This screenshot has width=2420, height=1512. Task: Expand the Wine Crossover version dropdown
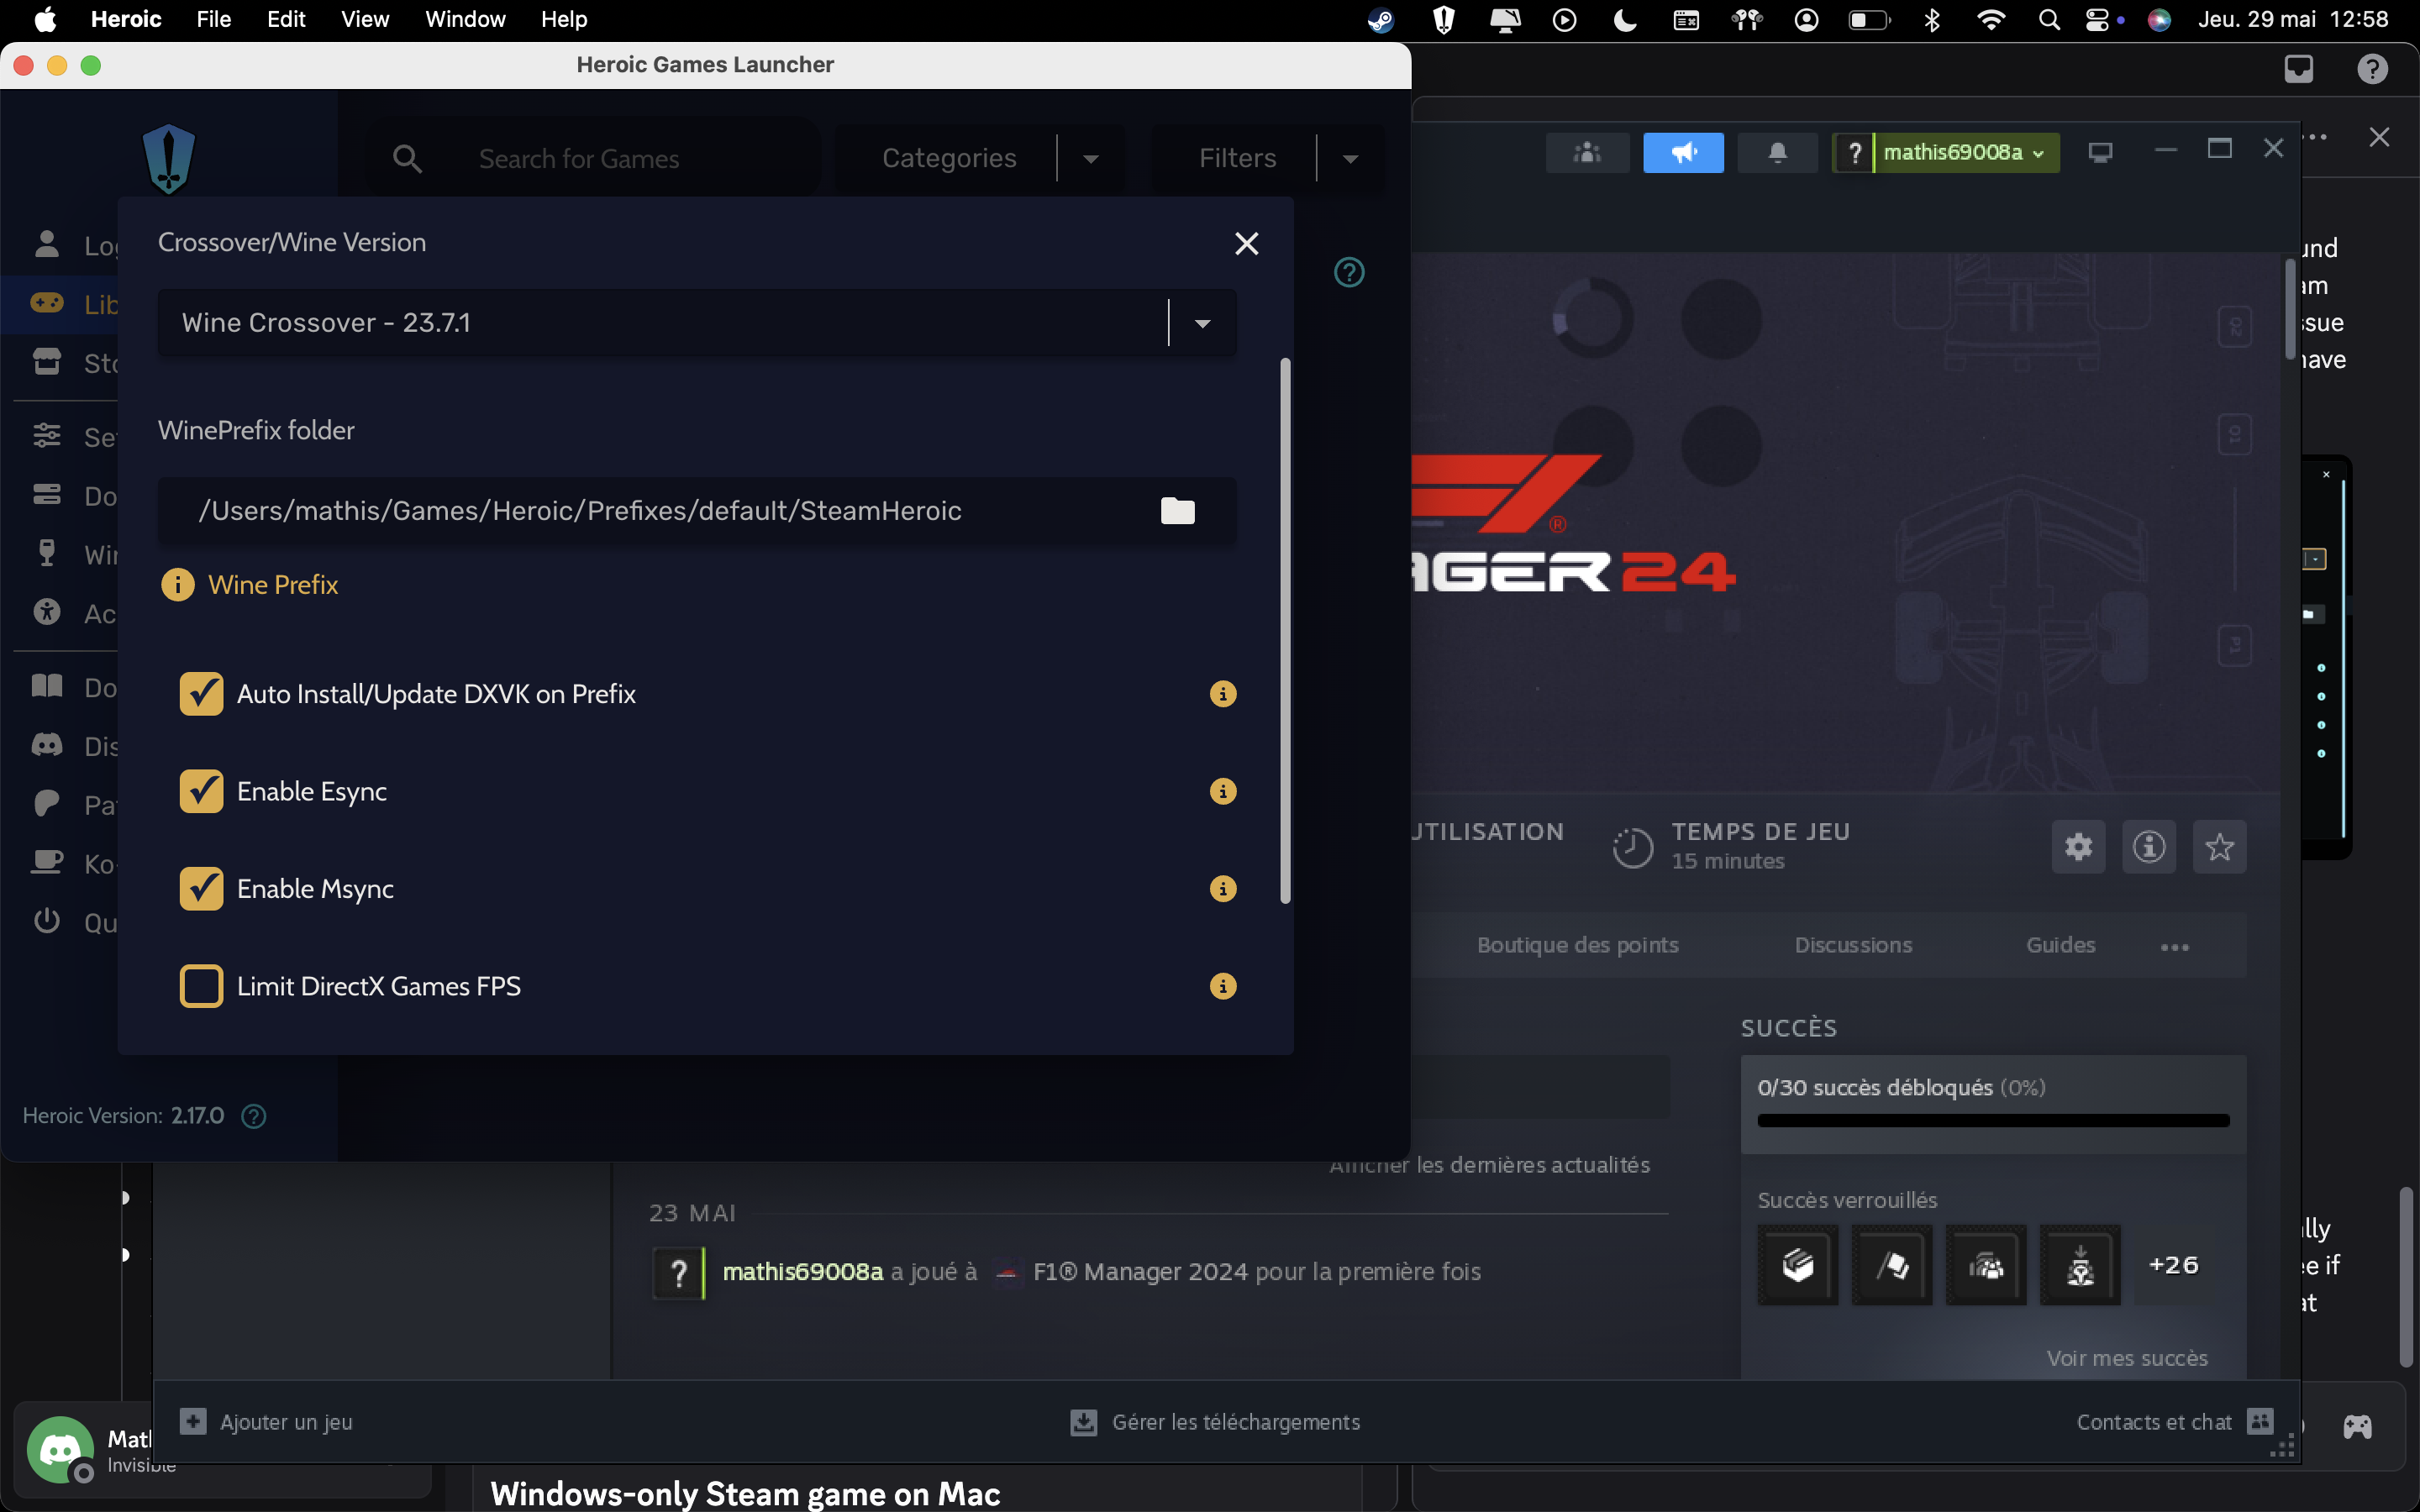[x=1202, y=323]
